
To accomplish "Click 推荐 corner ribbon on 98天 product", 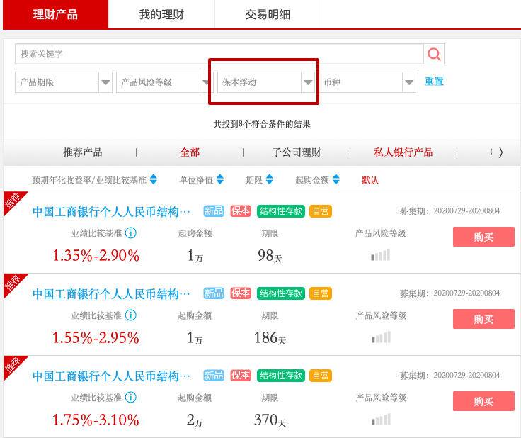I will [13, 201].
